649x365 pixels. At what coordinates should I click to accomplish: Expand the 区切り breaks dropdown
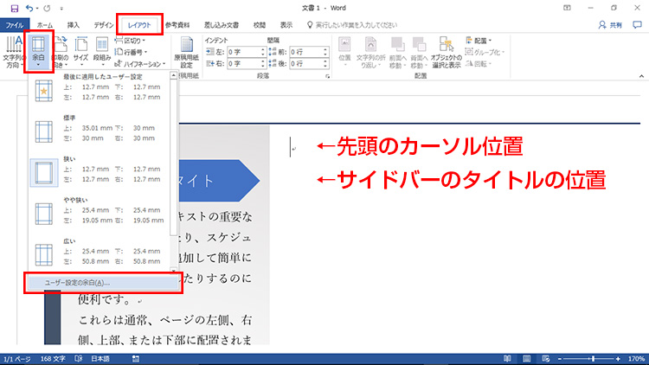131,41
